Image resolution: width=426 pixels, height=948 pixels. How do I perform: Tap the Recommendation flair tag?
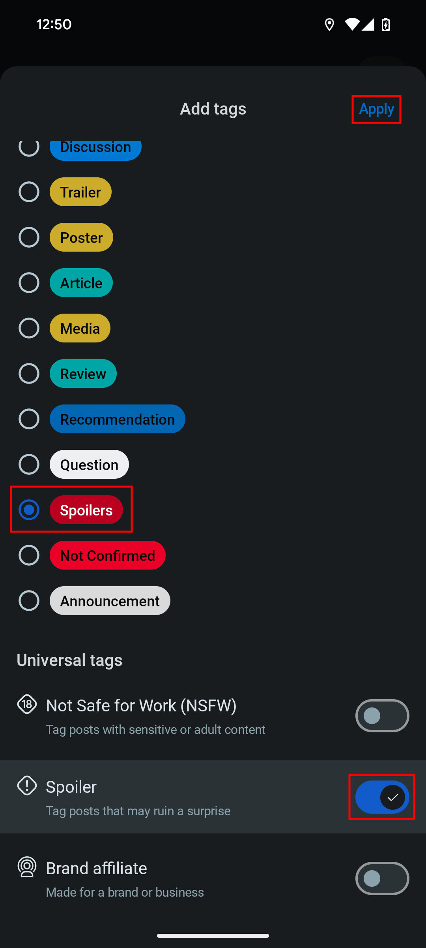pyautogui.click(x=117, y=419)
